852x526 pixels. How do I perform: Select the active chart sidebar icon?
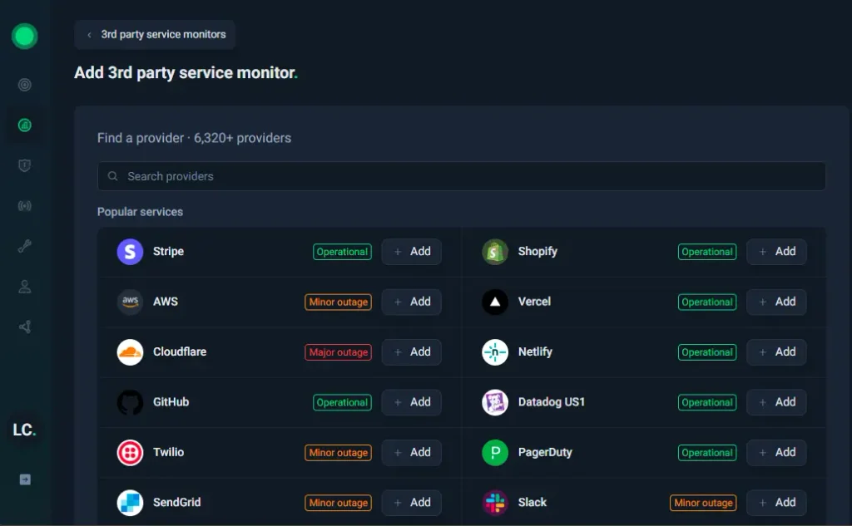pyautogui.click(x=24, y=125)
